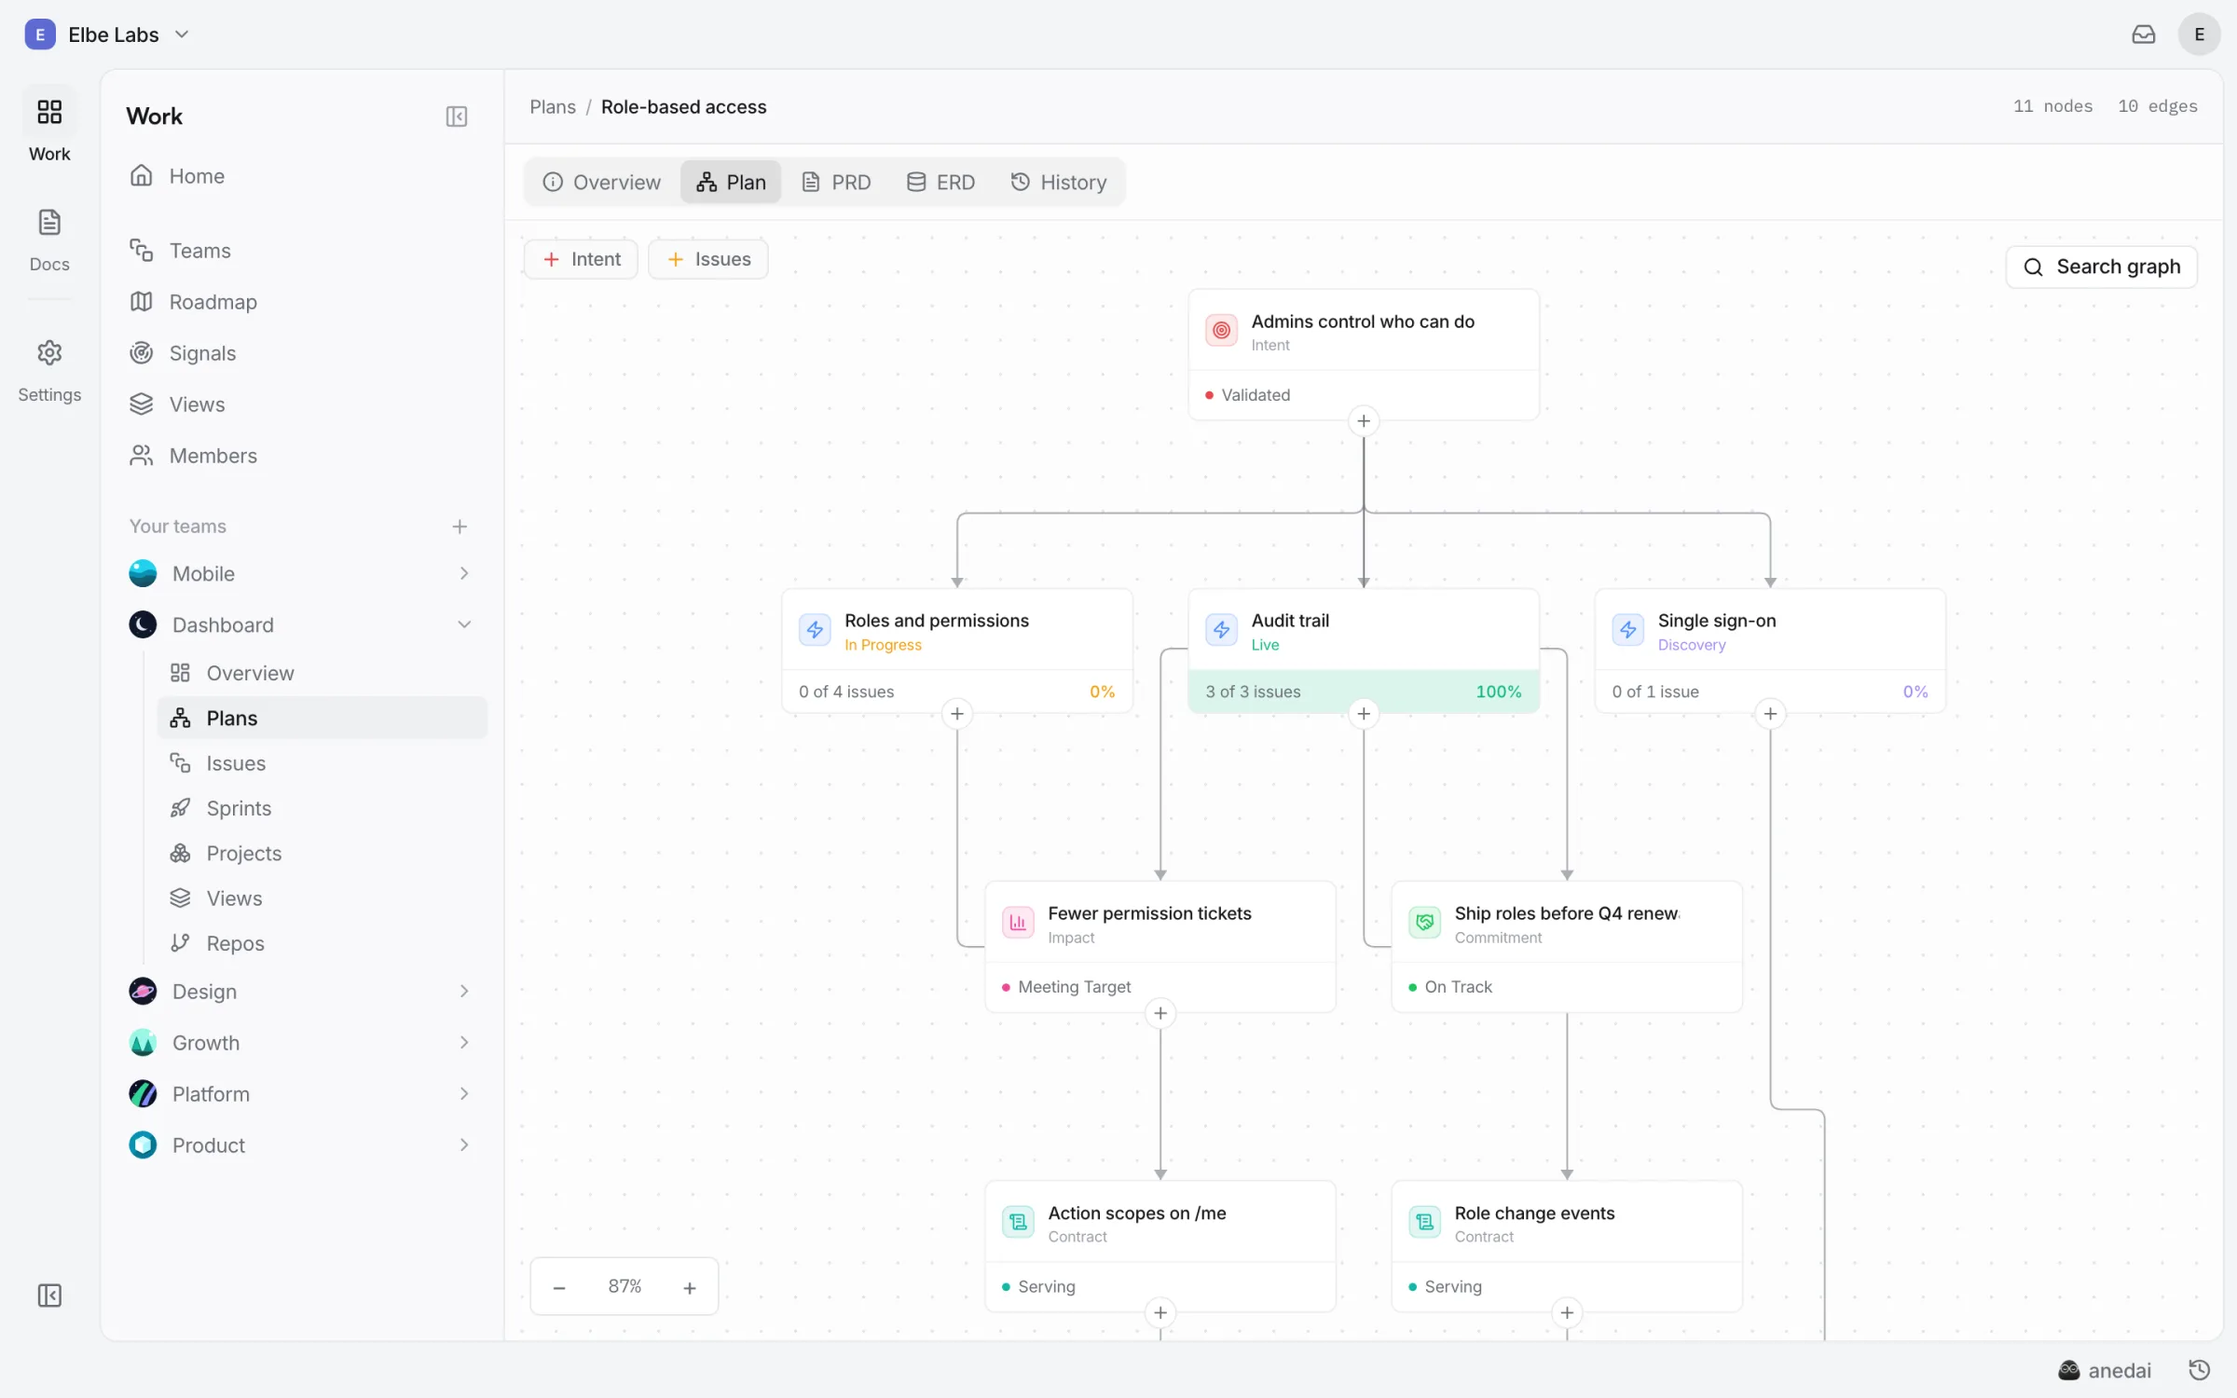Collapse the Work sidebar panel icon
Screen dimensions: 2237x1398
457,116
